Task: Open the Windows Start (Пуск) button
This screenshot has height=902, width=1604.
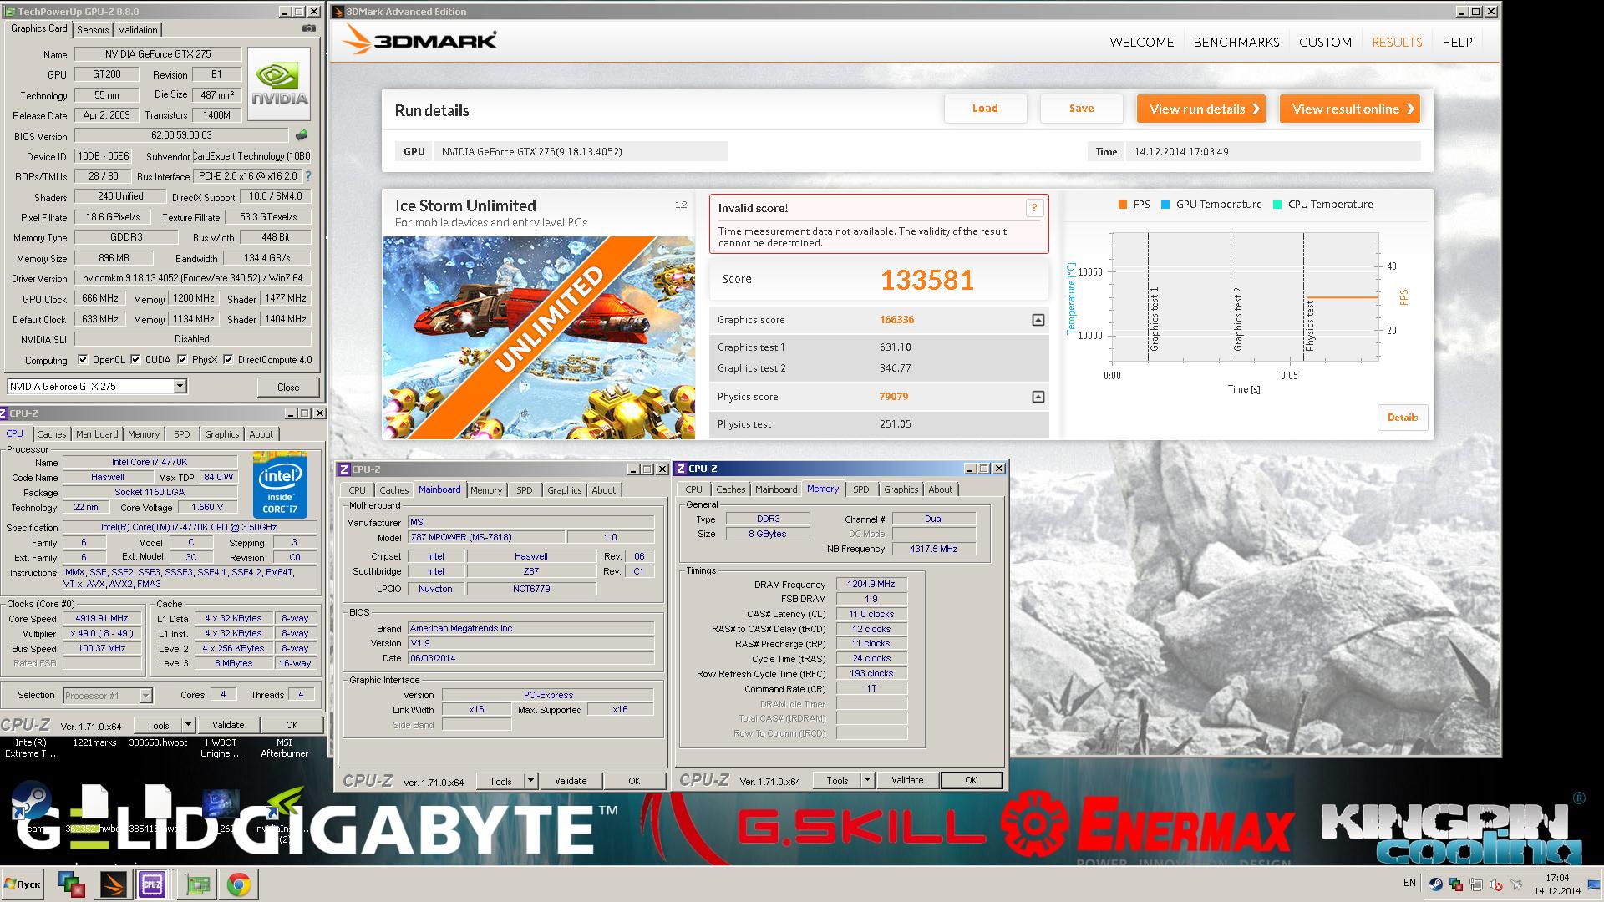Action: (23, 884)
